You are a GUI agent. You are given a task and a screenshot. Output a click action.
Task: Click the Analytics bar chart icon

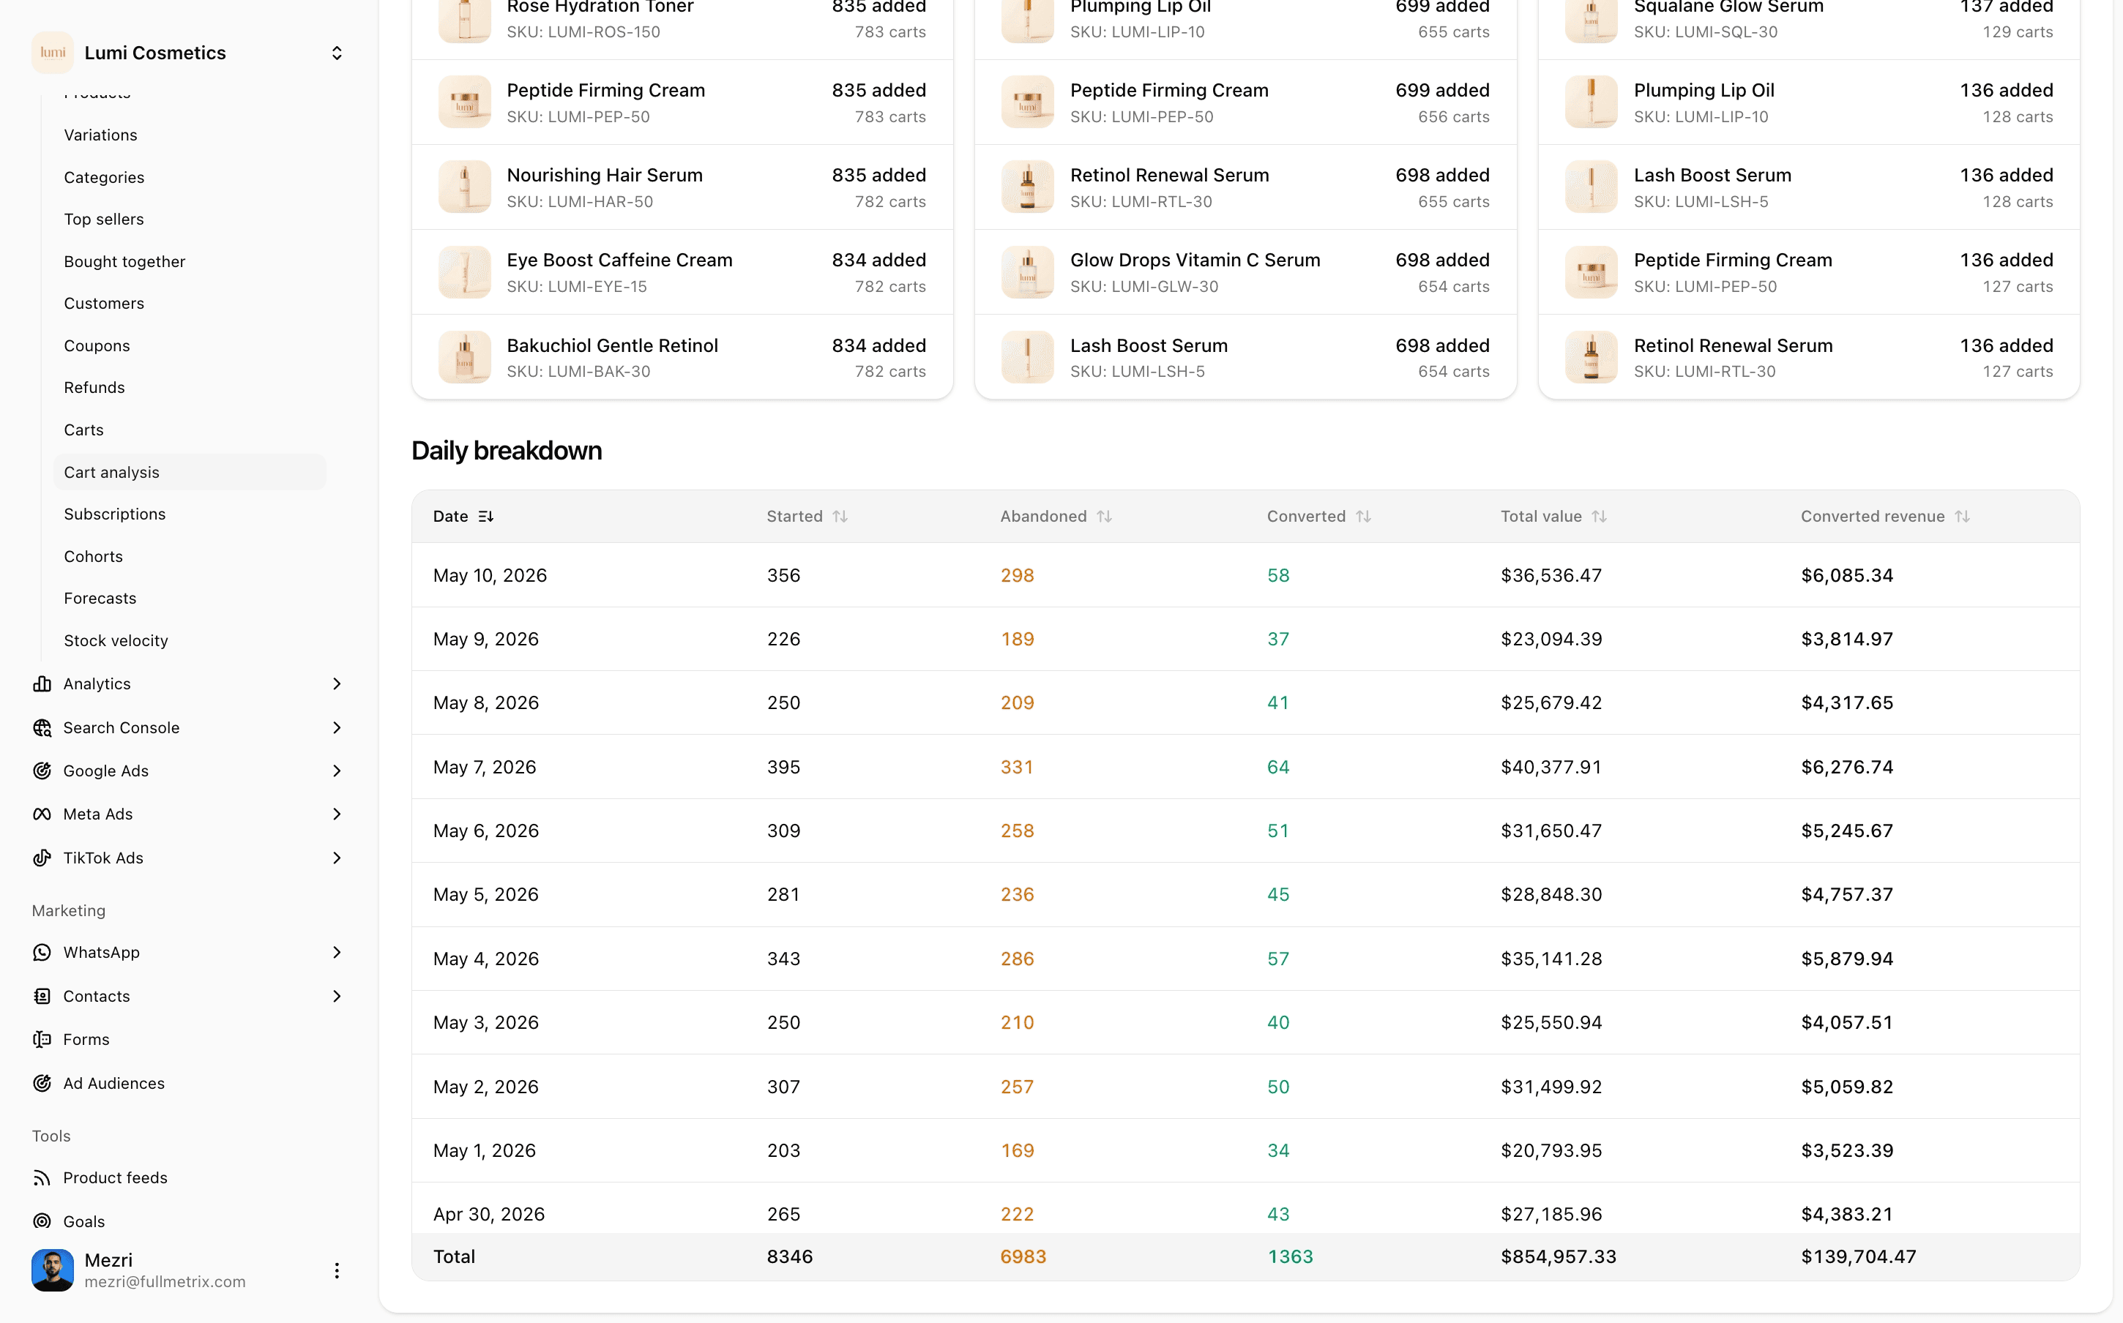(x=42, y=683)
